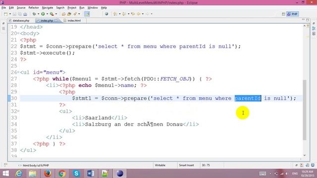Switch to the database.php editor tab
The image size is (317, 178).
21,21
